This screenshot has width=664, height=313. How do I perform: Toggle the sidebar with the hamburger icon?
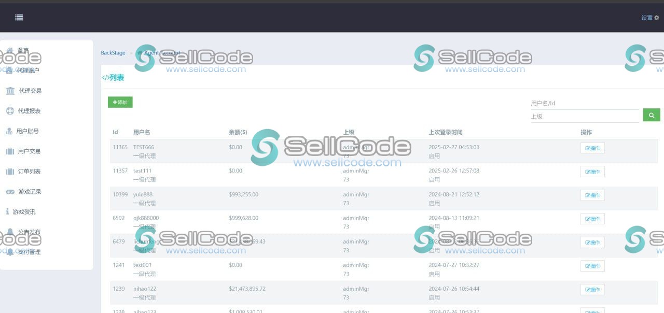point(19,17)
